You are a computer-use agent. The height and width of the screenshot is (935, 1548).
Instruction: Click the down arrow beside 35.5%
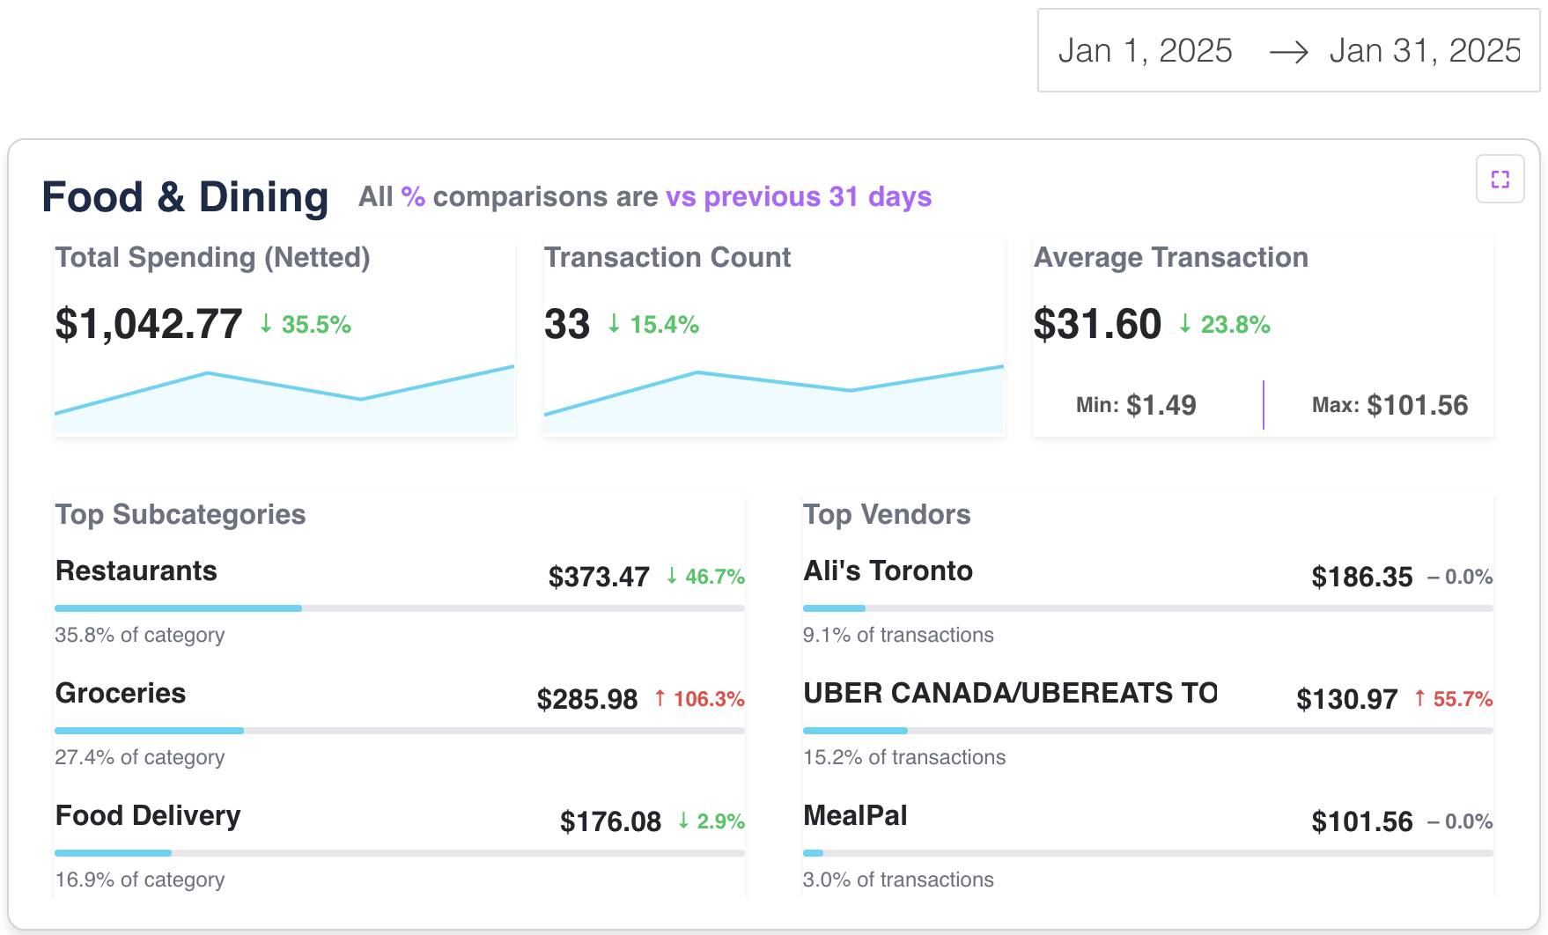[265, 325]
